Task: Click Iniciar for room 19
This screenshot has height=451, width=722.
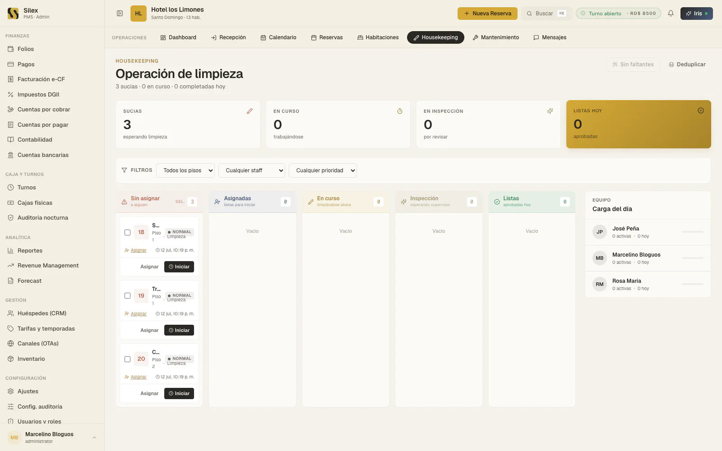Action: click(x=179, y=330)
